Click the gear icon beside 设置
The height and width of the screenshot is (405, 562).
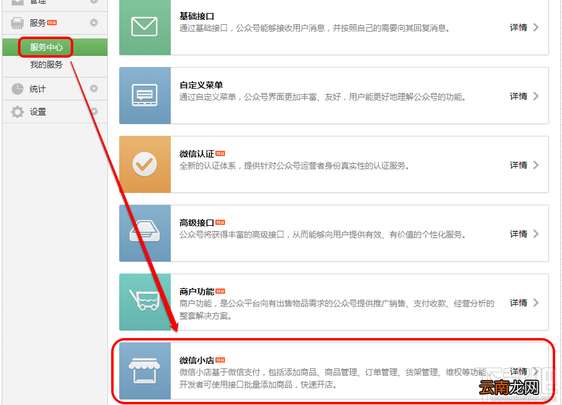(17, 112)
